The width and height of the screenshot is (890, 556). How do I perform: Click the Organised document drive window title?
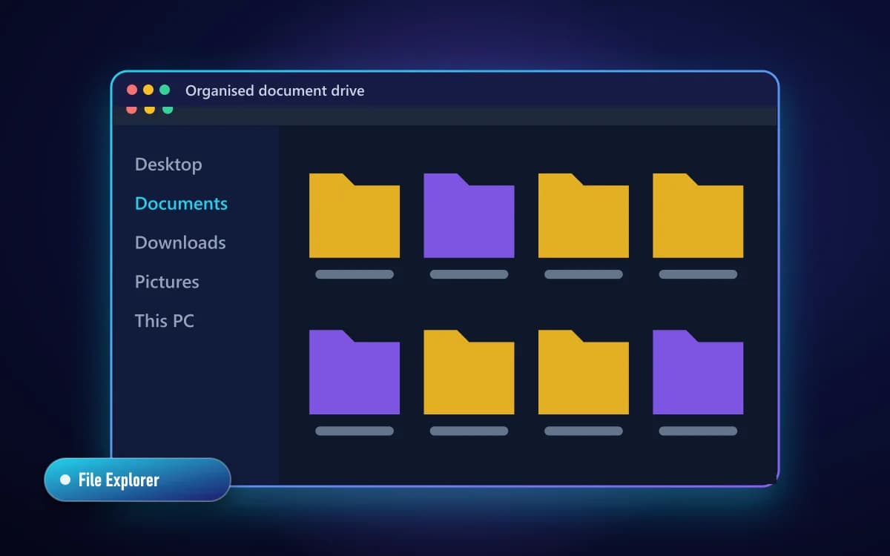tap(274, 90)
